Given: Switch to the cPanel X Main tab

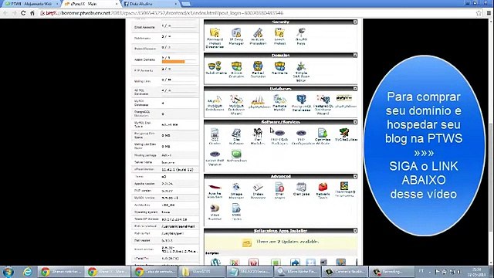Looking at the screenshot, I should [x=91, y=4].
